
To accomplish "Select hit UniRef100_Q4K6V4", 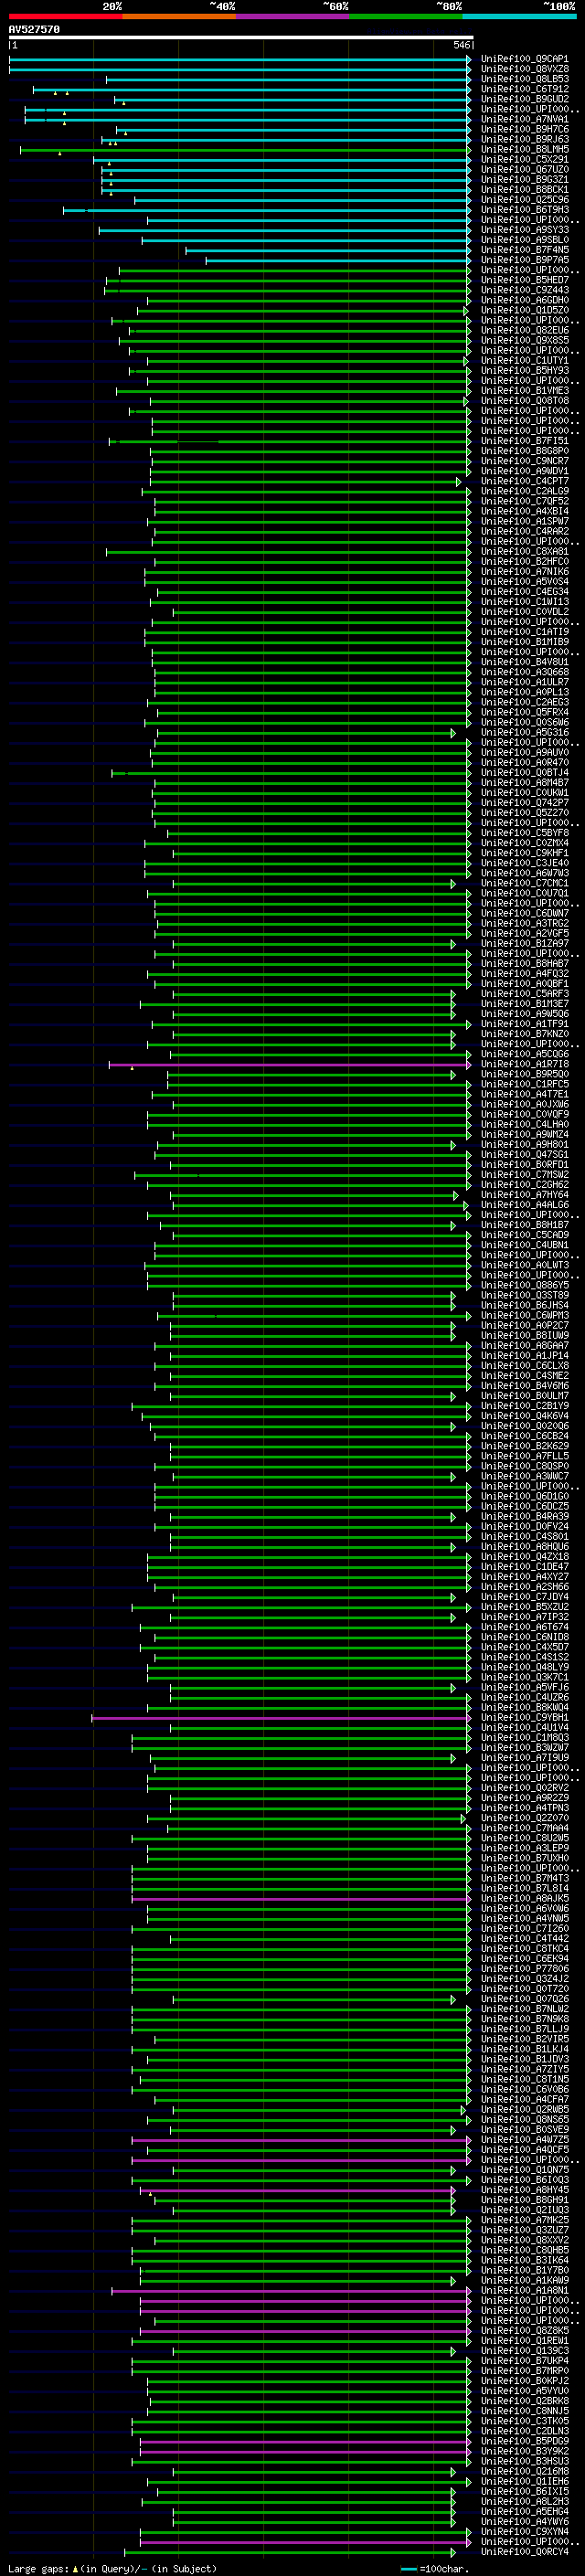I will [x=524, y=1416].
